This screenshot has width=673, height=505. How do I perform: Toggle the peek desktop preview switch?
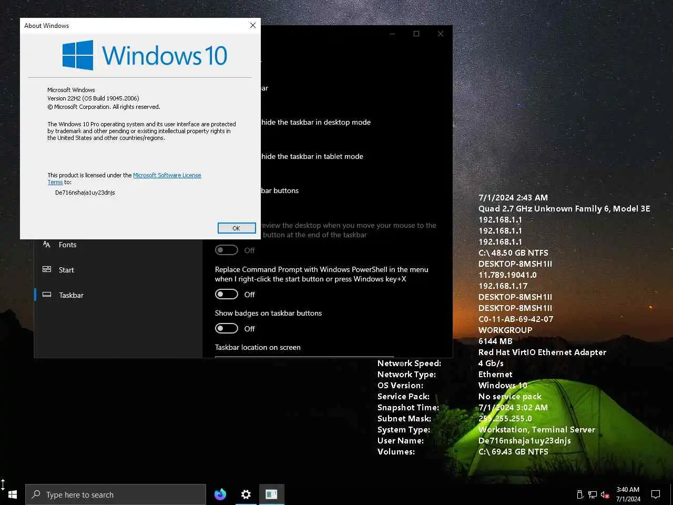click(227, 250)
